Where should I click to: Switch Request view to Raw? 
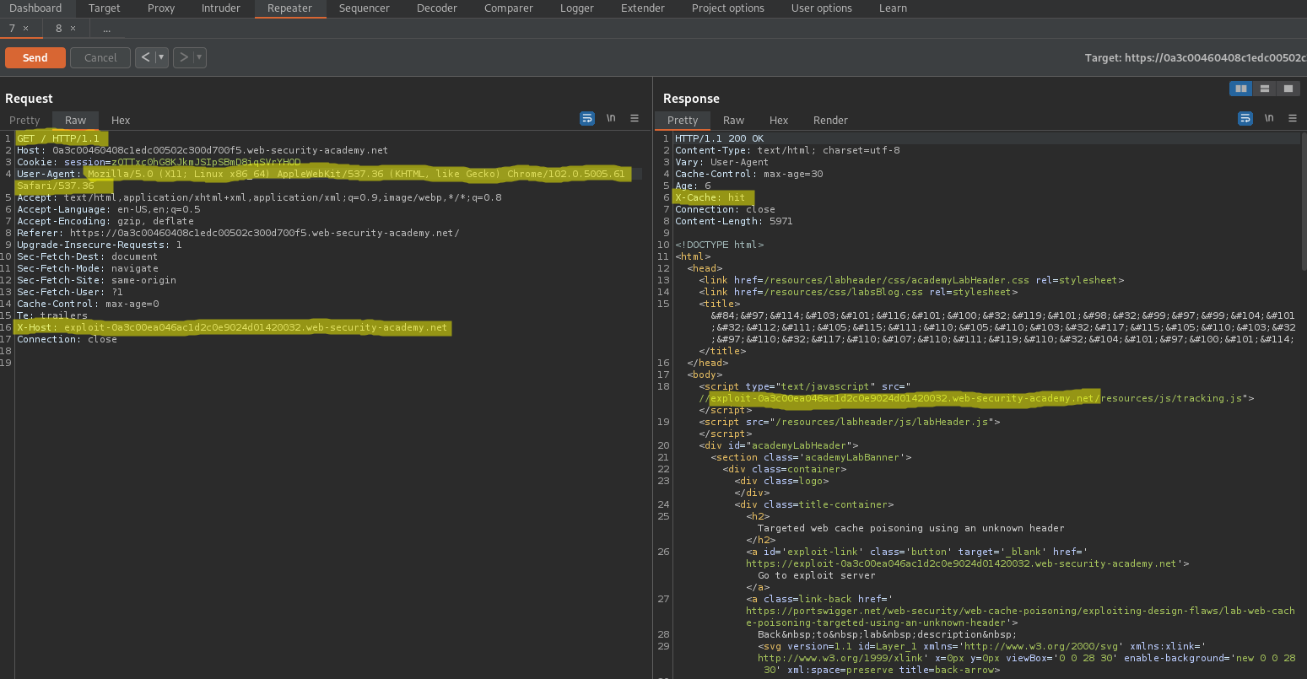tap(76, 121)
